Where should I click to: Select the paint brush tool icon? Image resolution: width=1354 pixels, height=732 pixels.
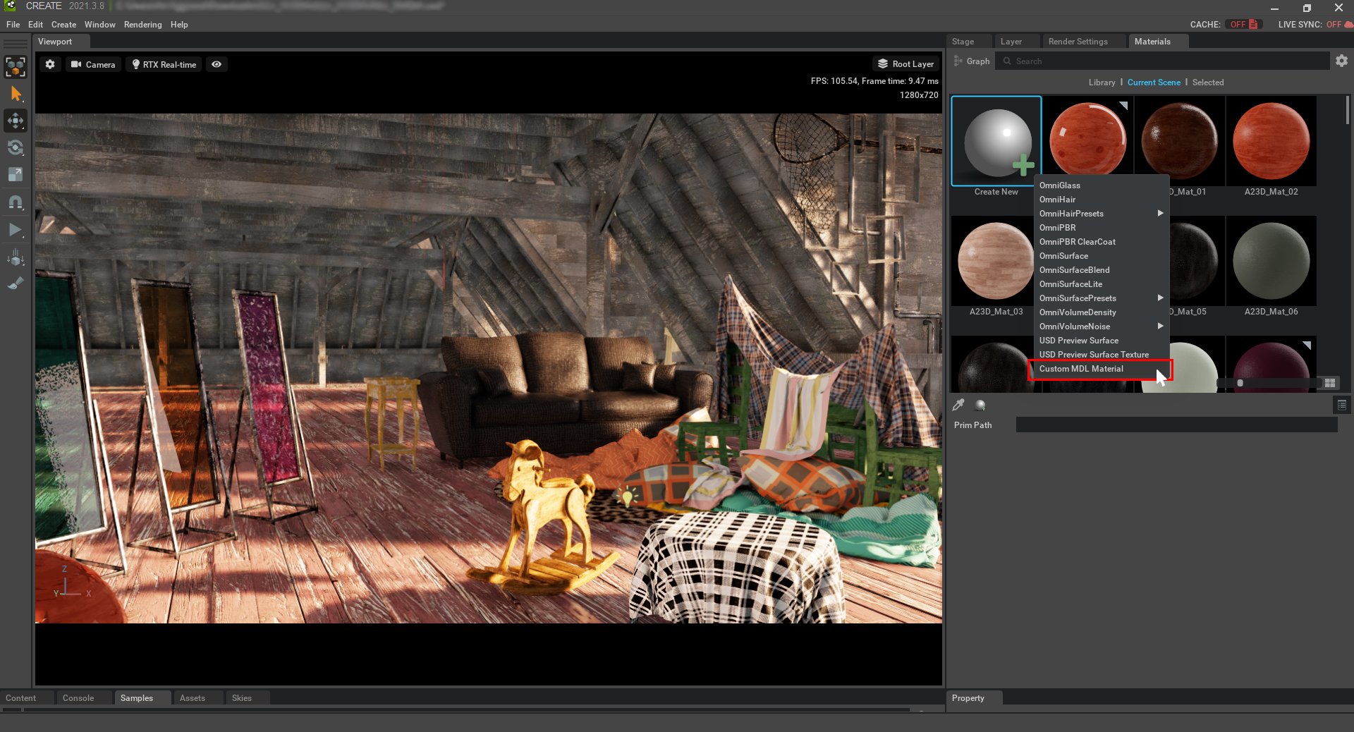coord(16,283)
